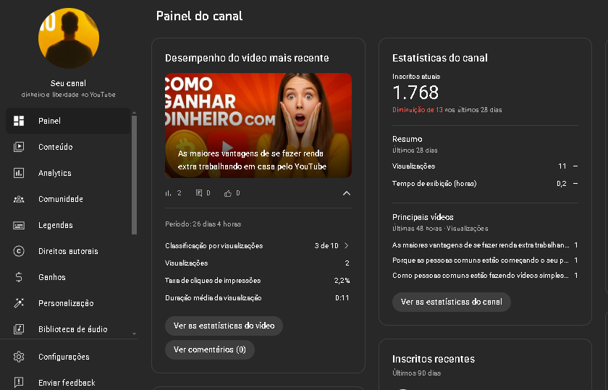This screenshot has width=608, height=390.
Task: Open the Painel dashboard icon
Action: pyautogui.click(x=19, y=121)
